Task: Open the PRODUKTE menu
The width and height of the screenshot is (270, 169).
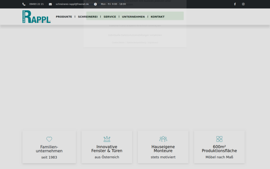Action: 64,17
